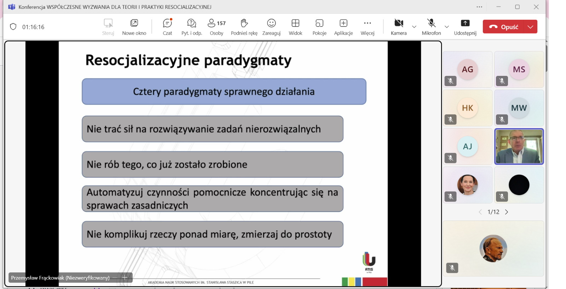Viewport: 566px width, 289px height.
Task: Expand microphone options dropdown arrow
Action: (x=447, y=27)
